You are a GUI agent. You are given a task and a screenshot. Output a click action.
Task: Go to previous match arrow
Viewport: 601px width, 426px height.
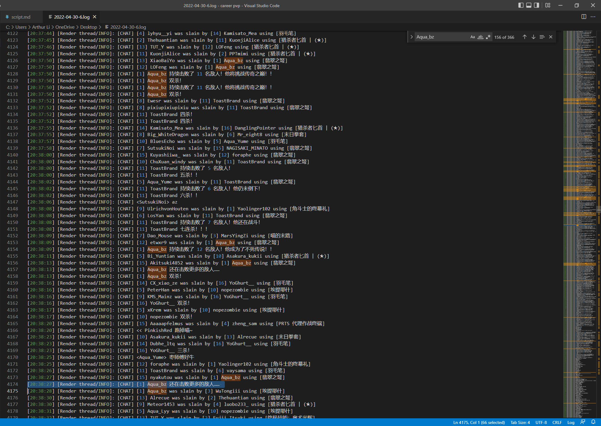[524, 37]
